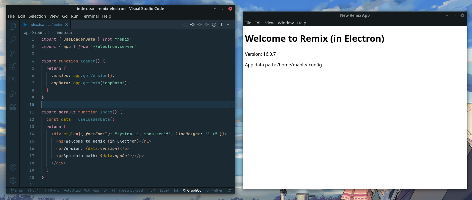Image resolution: width=472 pixels, height=200 pixels.
Task: Go to previous revision icon in the editor toolbar
Action: click(192, 25)
